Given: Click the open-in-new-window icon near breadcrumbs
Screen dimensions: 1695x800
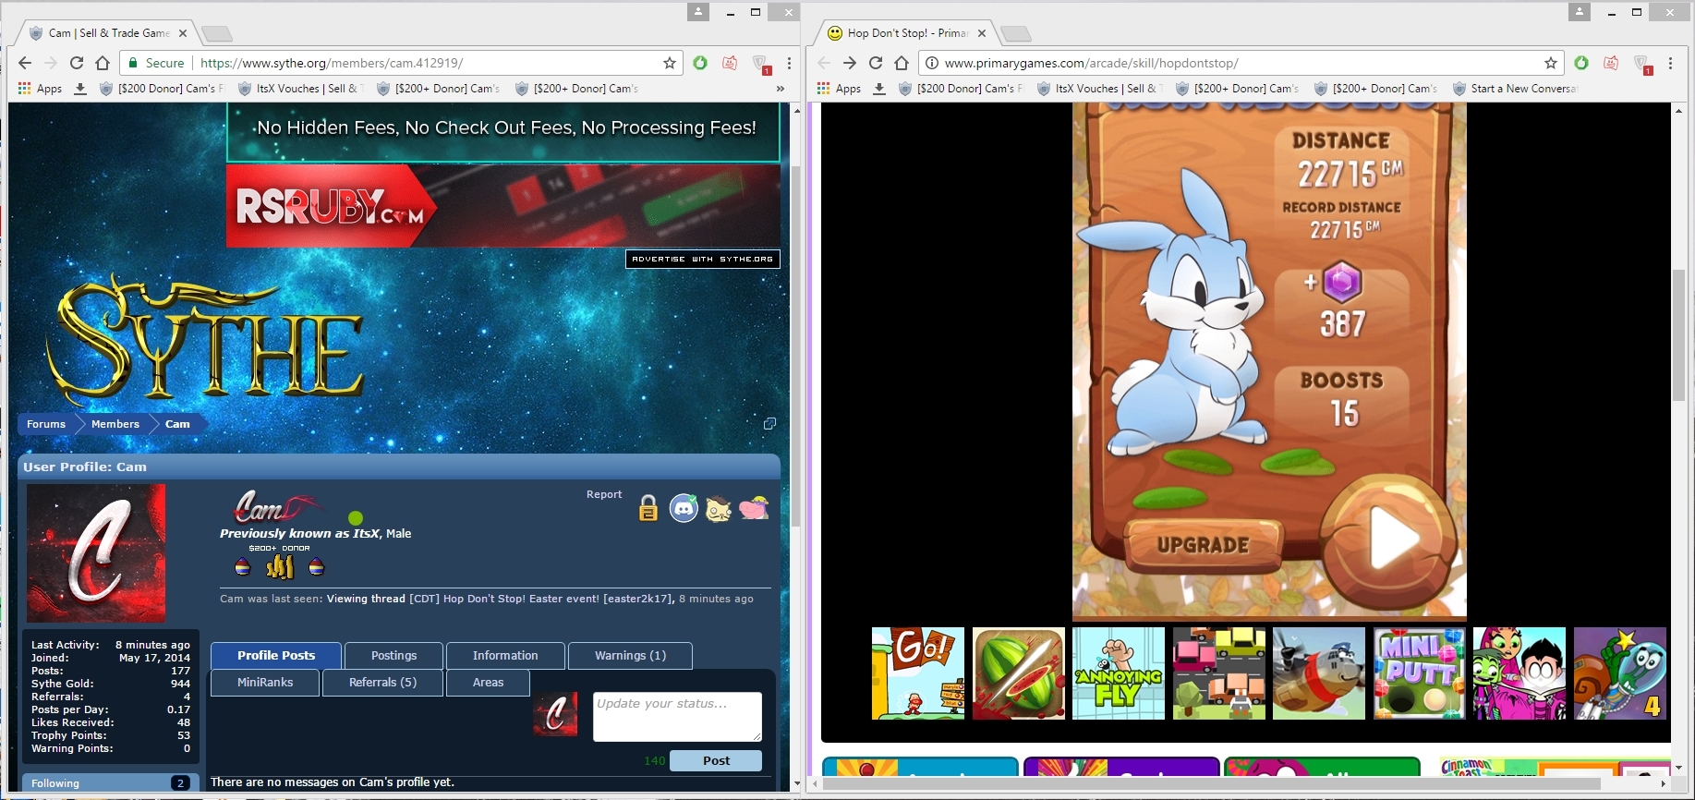Looking at the screenshot, I should pos(769,424).
